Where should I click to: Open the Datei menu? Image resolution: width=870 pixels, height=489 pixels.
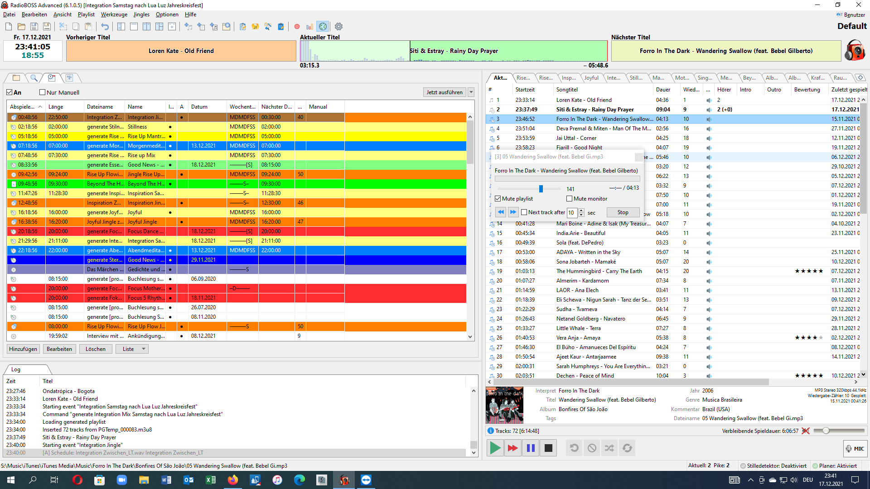[x=9, y=14]
